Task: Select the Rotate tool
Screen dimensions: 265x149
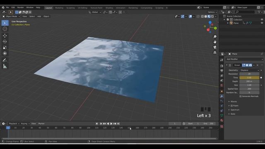Action: coord(5,41)
